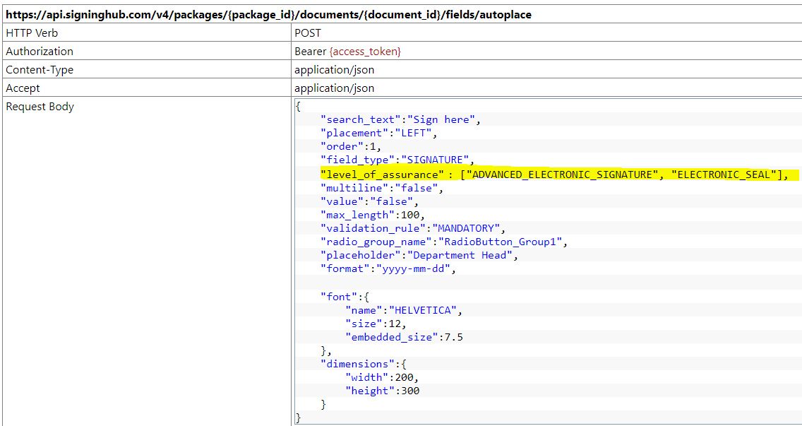
Task: Click the Request Body label
Action: pyautogui.click(x=40, y=107)
